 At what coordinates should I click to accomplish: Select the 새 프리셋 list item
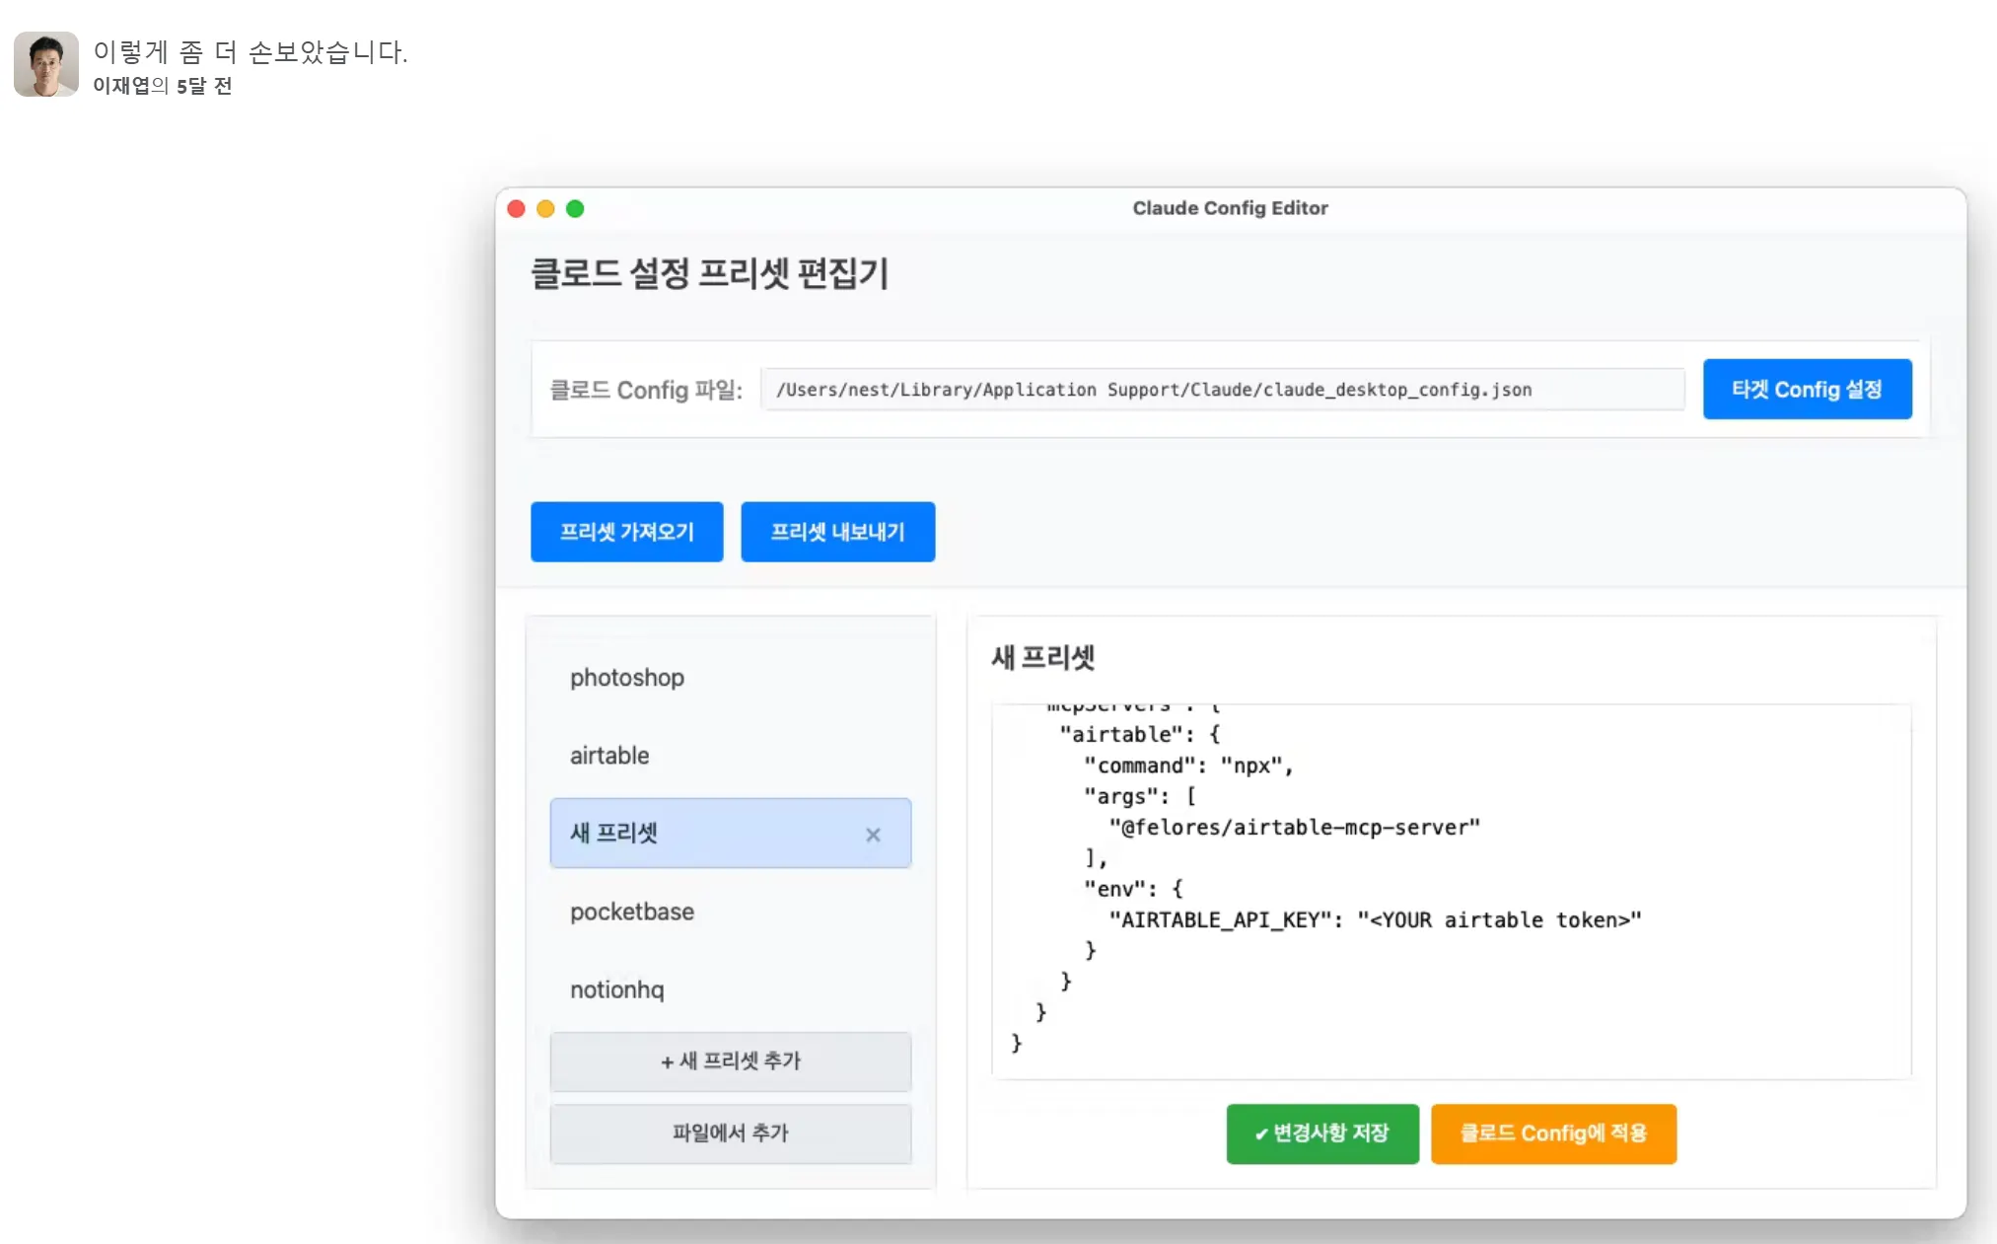point(730,834)
